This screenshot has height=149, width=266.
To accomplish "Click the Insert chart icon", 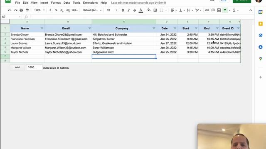I will 219,10.
